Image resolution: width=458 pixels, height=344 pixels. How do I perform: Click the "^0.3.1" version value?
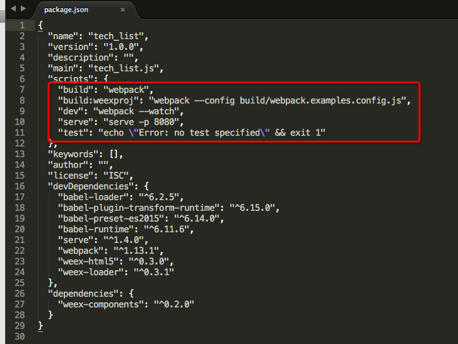[154, 273]
